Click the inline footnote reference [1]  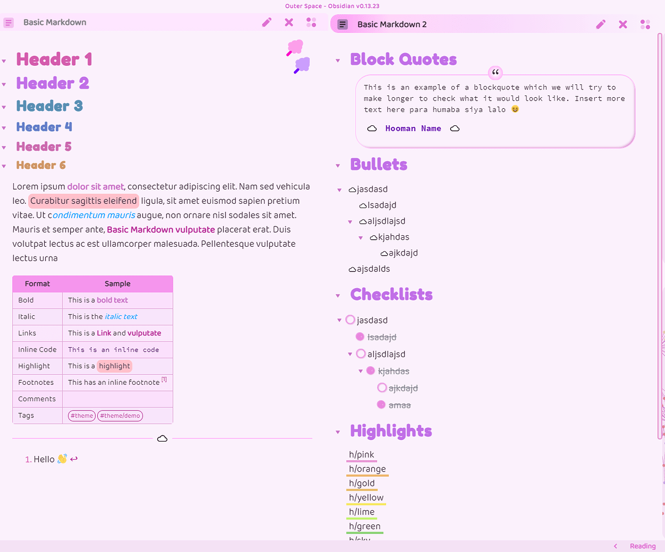click(x=164, y=380)
